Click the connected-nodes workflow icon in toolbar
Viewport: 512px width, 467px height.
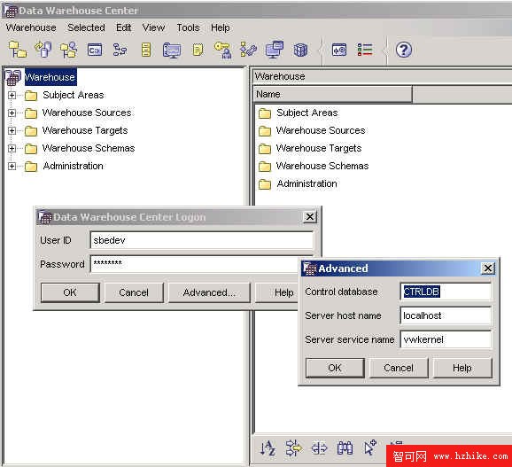tap(120, 50)
